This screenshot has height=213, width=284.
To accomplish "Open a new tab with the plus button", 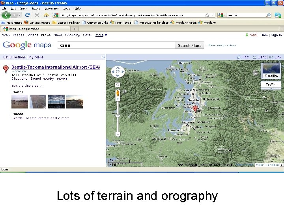I will click(x=75, y=29).
